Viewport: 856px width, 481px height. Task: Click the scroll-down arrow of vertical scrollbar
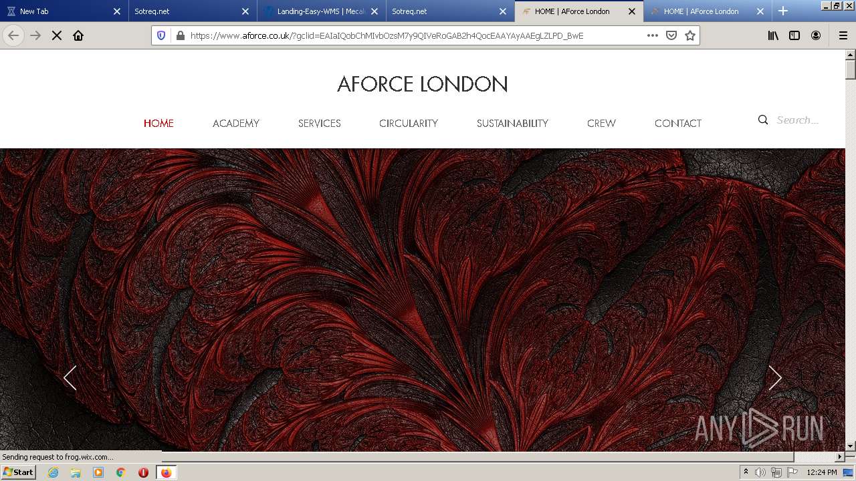coord(851,446)
